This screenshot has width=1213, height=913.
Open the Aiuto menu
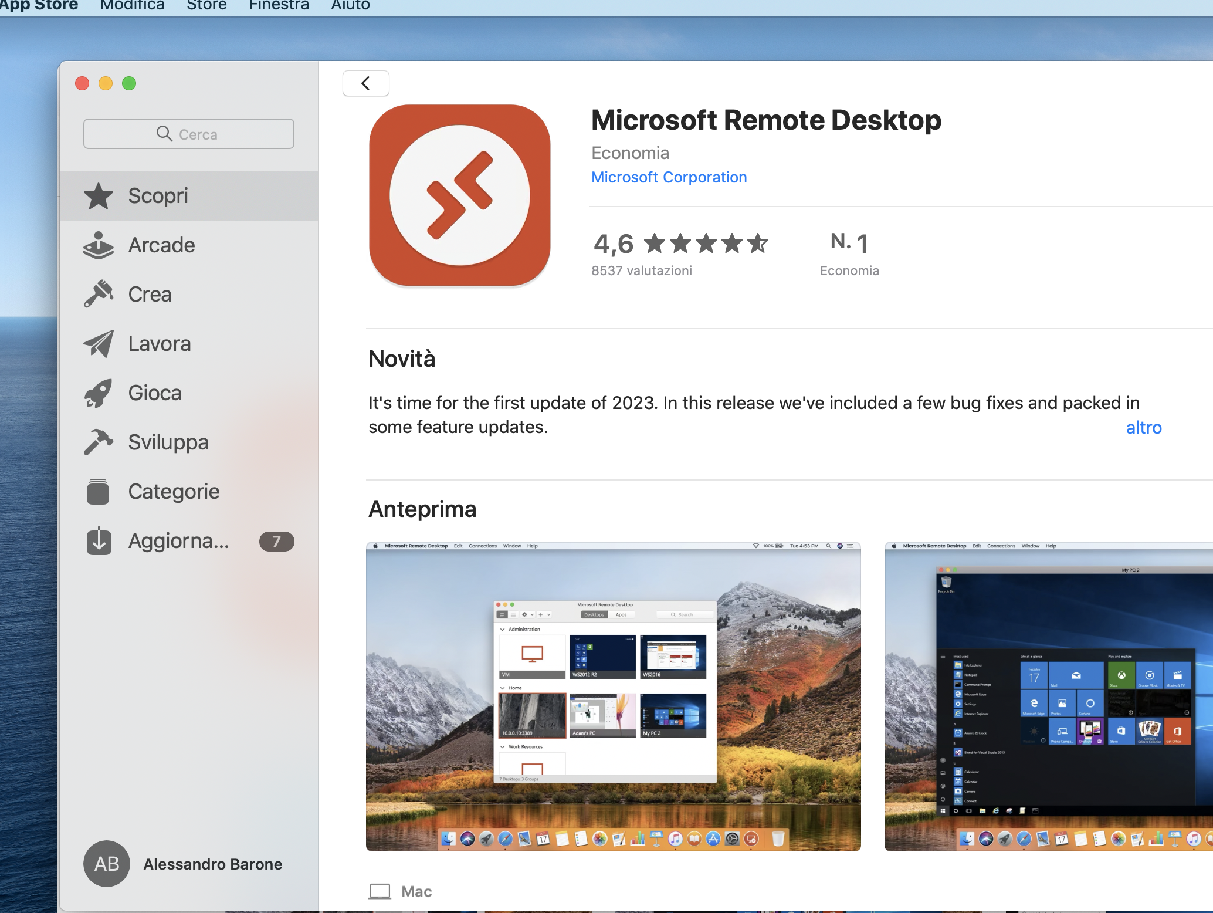tap(350, 5)
